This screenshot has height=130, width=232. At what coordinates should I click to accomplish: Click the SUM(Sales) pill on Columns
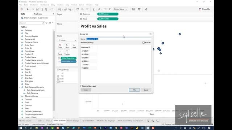tap(108, 14)
